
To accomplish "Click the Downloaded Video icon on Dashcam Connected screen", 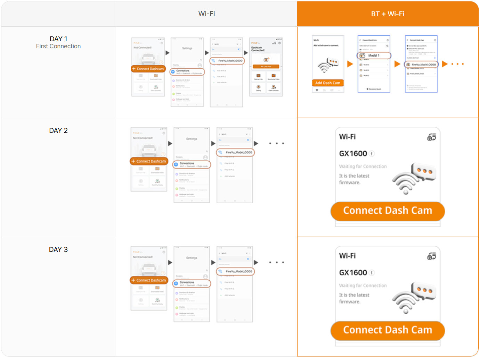I will [274, 76].
